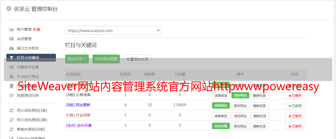336x139 pixels.
Task: Click 删除栏目 in the 行业词库 row
Action: click(x=260, y=116)
